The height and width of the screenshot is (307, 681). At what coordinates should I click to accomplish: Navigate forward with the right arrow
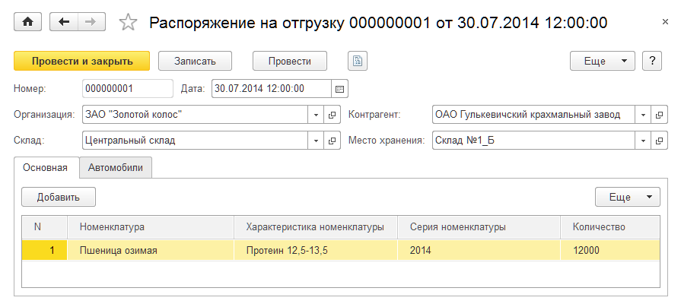(x=91, y=22)
